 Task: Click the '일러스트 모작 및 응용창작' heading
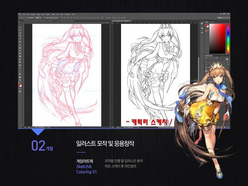pos(105,143)
